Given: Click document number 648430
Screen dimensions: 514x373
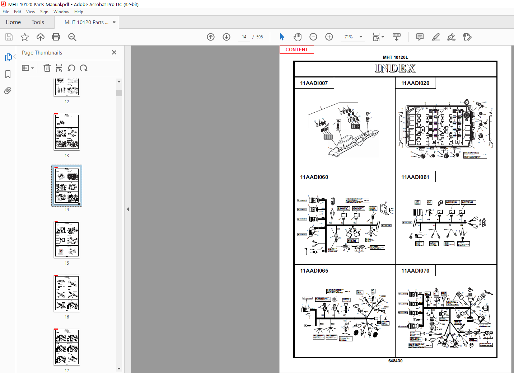Looking at the screenshot, I should (x=395, y=361).
